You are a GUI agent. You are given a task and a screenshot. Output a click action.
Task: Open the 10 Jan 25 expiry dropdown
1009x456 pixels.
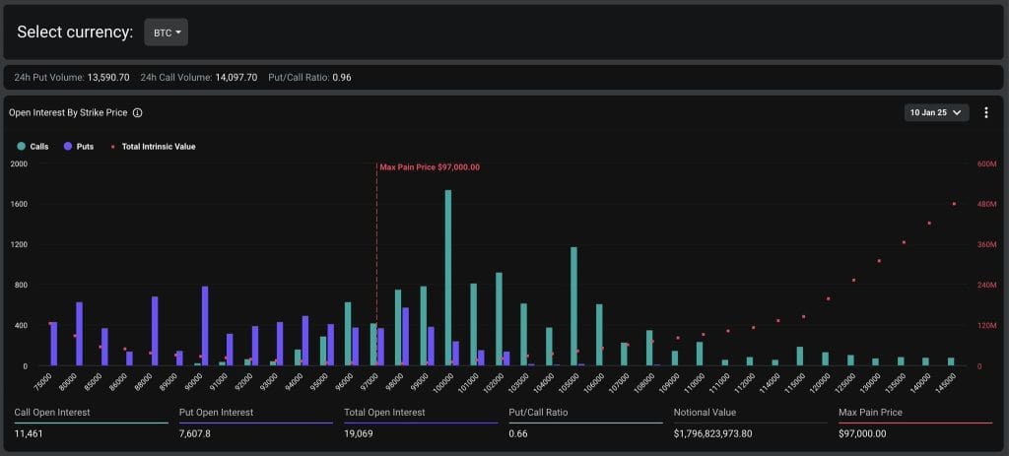pyautogui.click(x=936, y=112)
